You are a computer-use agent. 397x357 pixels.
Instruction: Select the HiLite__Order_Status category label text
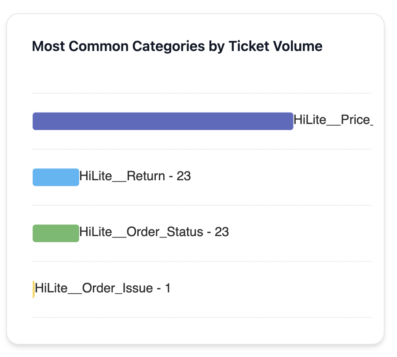pyautogui.click(x=141, y=232)
